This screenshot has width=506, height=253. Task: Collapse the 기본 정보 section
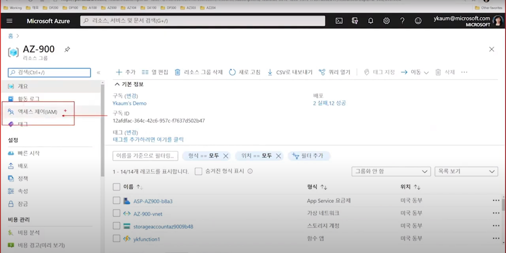[129, 84]
